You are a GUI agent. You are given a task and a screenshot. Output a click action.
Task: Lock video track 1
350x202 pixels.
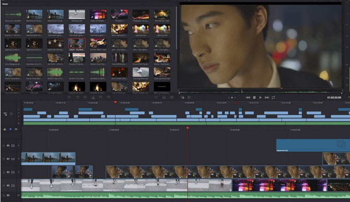[4, 186]
